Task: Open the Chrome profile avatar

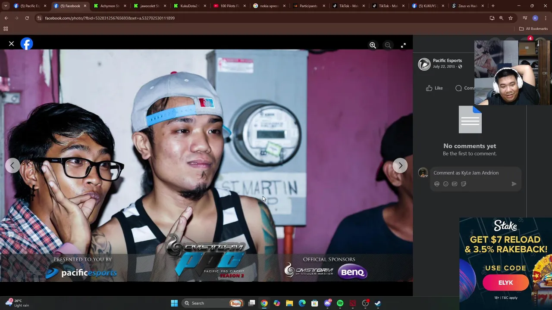Action: [x=535, y=18]
